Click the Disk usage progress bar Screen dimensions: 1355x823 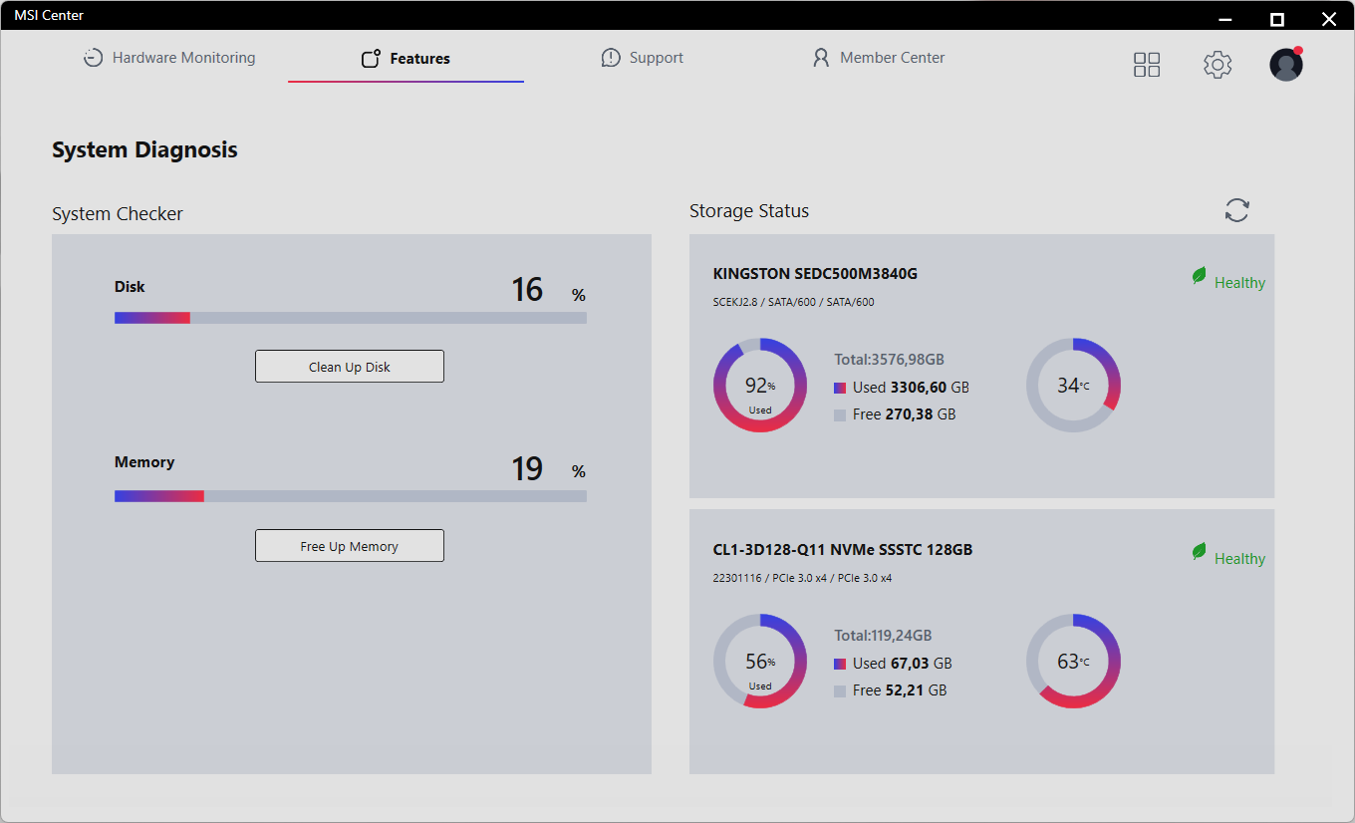(351, 318)
